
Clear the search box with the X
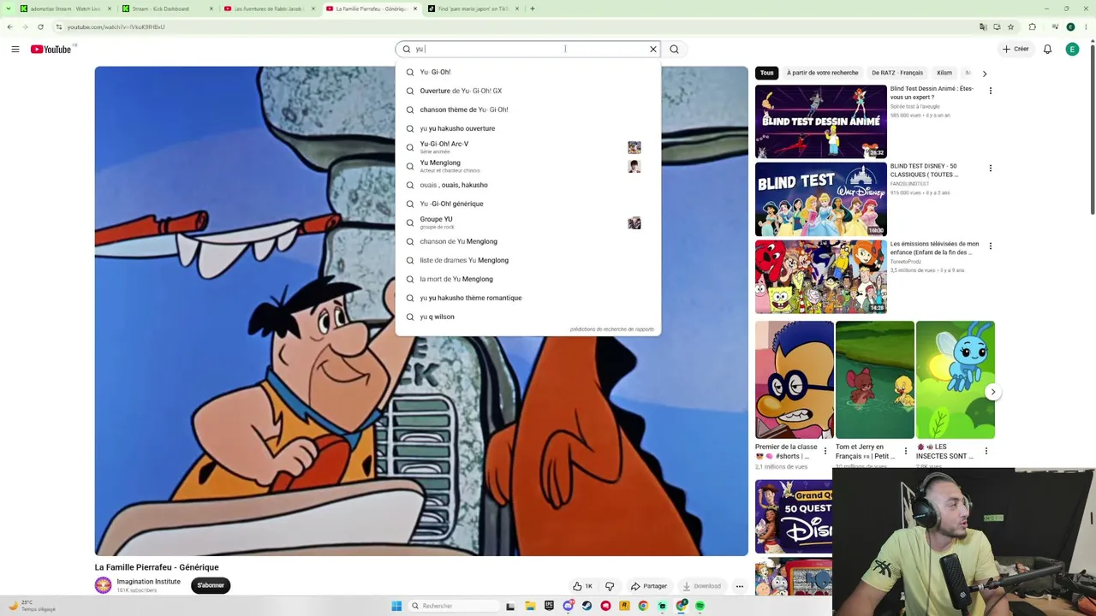coord(653,50)
